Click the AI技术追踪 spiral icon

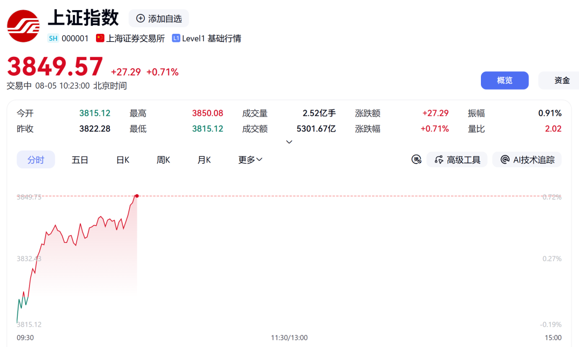pyautogui.click(x=505, y=160)
